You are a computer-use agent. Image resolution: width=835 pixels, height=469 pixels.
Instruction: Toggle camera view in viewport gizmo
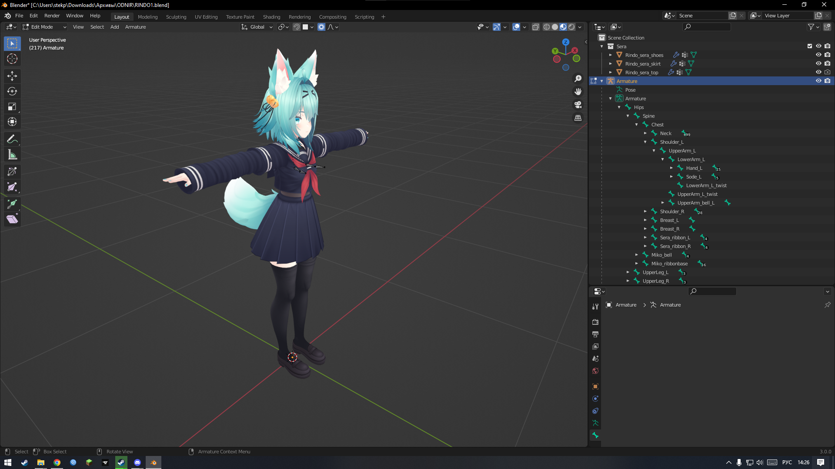coord(578,105)
